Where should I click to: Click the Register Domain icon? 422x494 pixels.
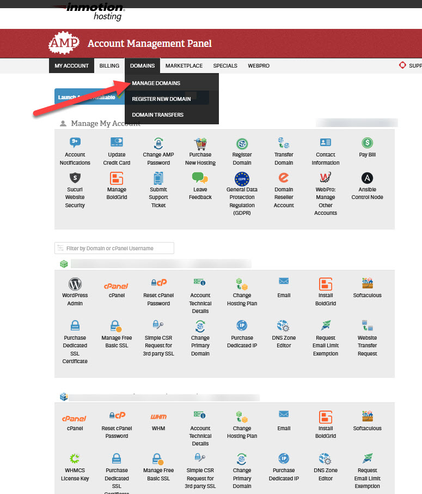242,143
